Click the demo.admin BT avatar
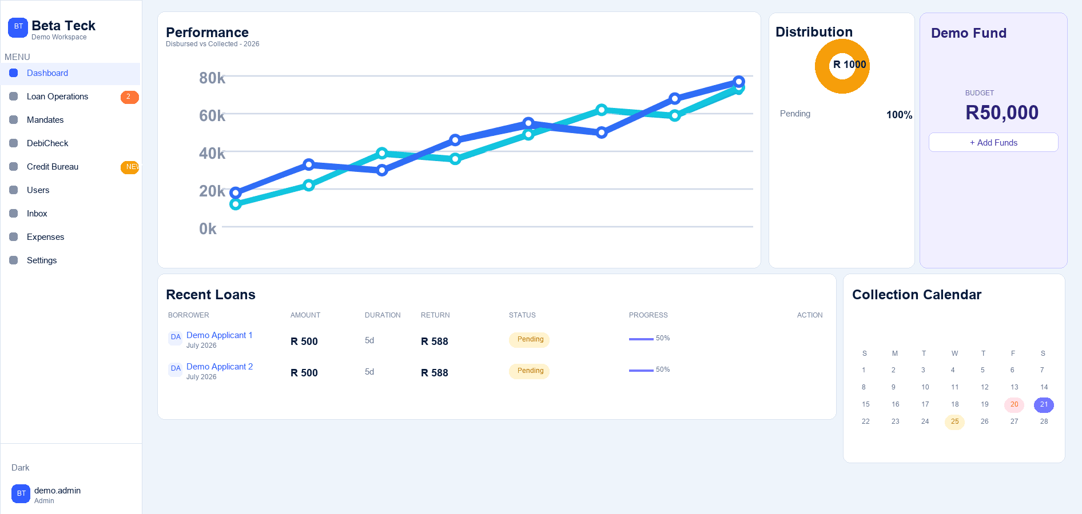 click(21, 493)
